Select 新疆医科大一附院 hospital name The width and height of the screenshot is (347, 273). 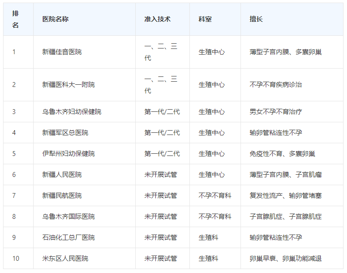point(69,85)
